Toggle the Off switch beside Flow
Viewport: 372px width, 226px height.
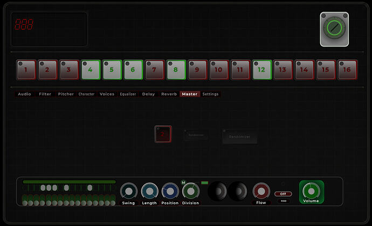(283, 194)
